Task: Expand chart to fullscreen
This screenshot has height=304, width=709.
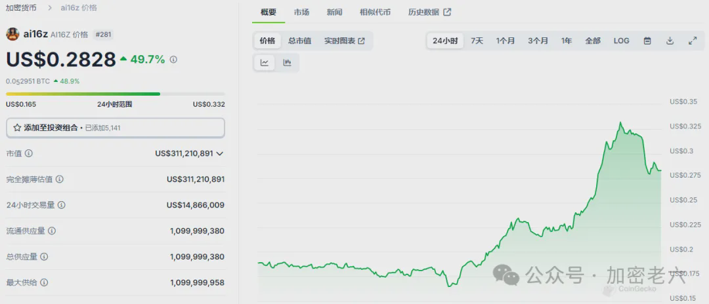Action: 693,41
